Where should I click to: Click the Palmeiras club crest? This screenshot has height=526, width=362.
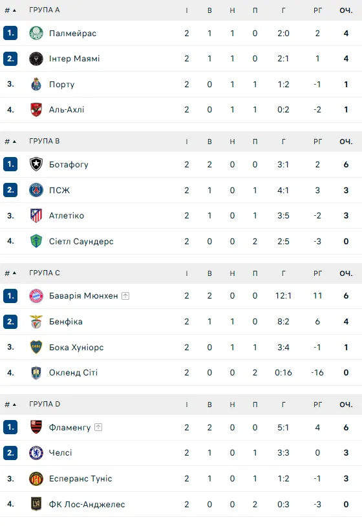36,33
